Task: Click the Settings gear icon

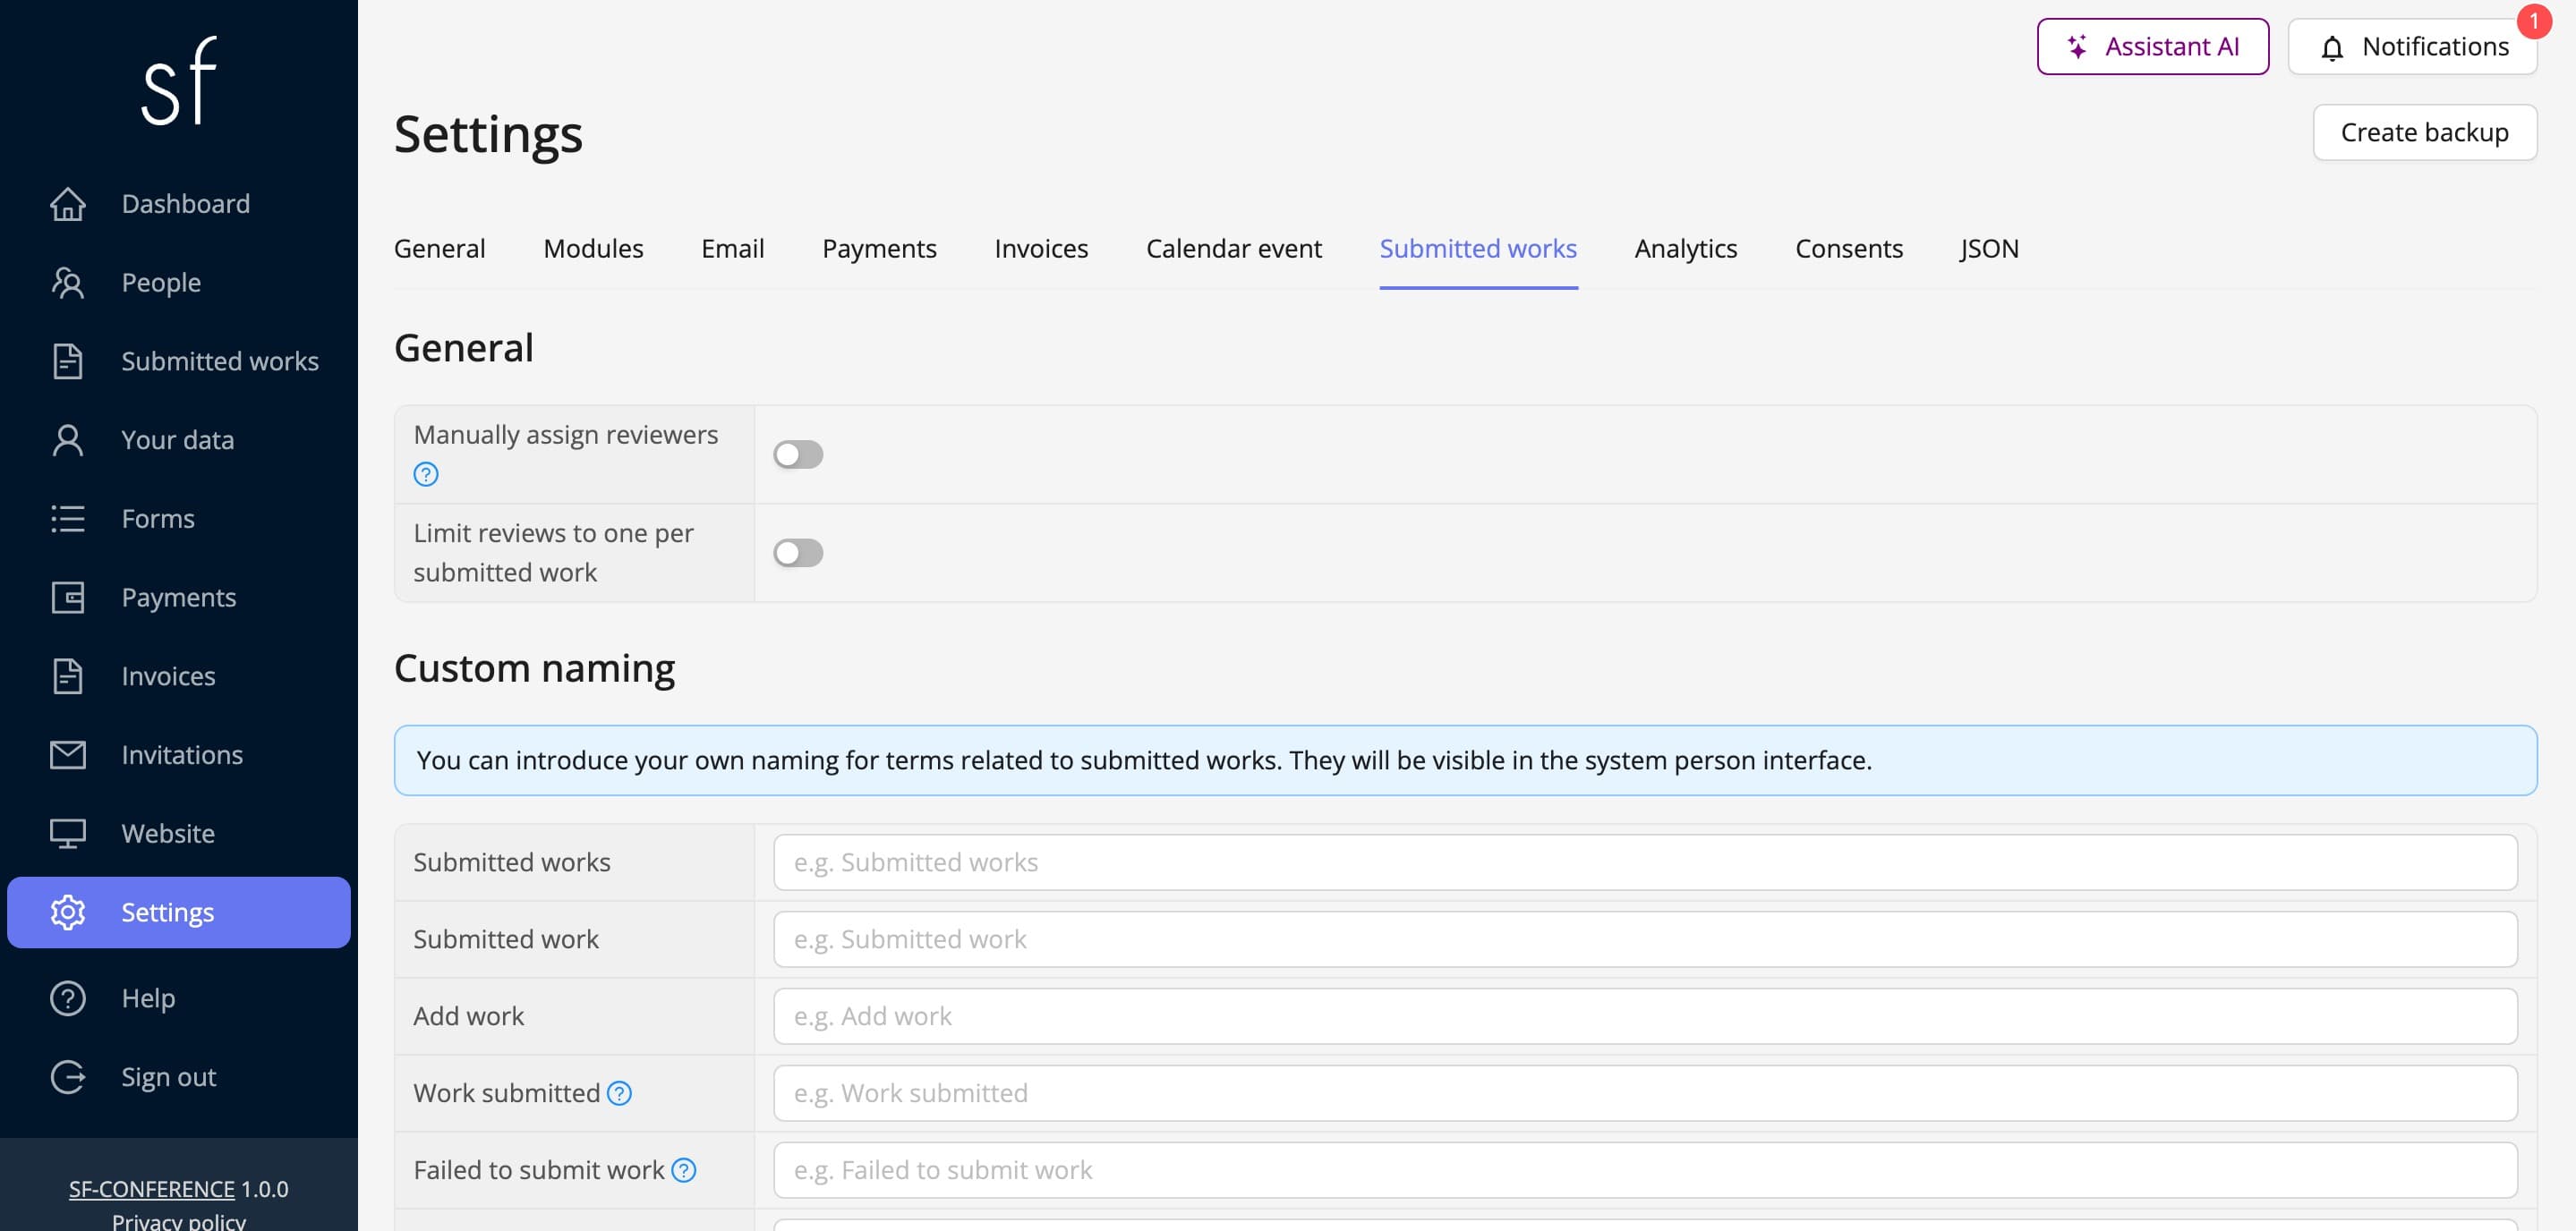Action: [x=68, y=913]
